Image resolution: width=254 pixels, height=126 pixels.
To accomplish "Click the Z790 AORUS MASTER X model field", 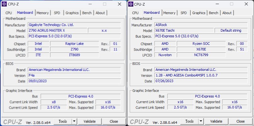I will tap(57, 30).
